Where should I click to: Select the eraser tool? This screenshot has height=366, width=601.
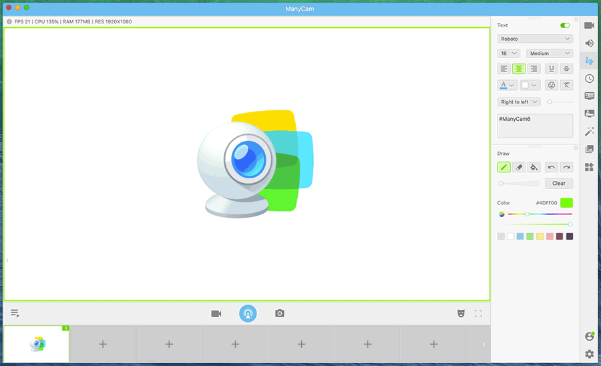[519, 167]
